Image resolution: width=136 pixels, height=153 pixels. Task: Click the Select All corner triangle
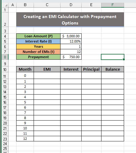(x=6, y=5)
